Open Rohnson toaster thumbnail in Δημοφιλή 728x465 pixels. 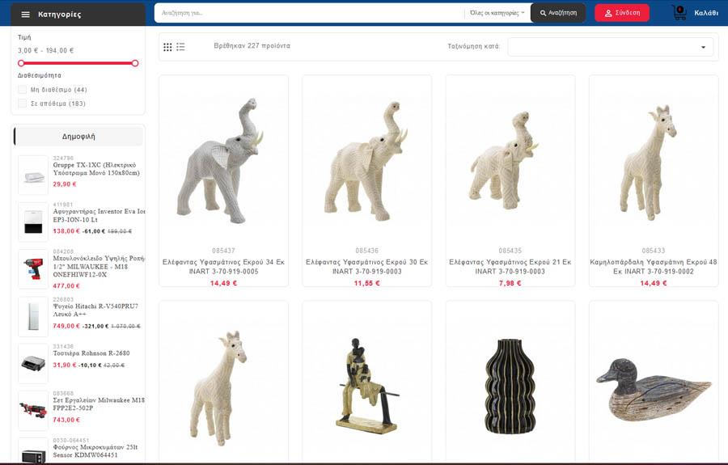(33, 363)
